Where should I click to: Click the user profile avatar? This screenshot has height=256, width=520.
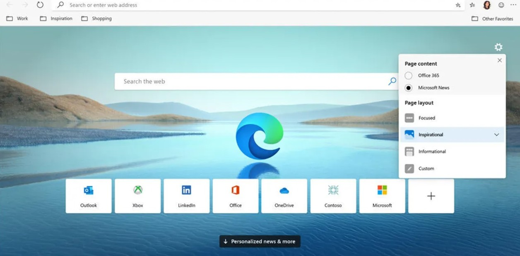(487, 5)
